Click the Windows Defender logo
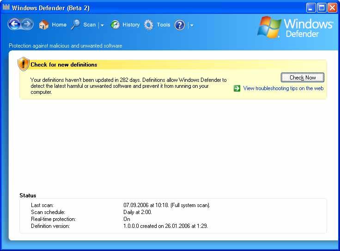 [x=295, y=27]
